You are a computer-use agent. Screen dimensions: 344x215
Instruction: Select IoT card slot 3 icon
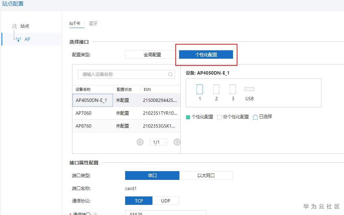pyautogui.click(x=233, y=89)
